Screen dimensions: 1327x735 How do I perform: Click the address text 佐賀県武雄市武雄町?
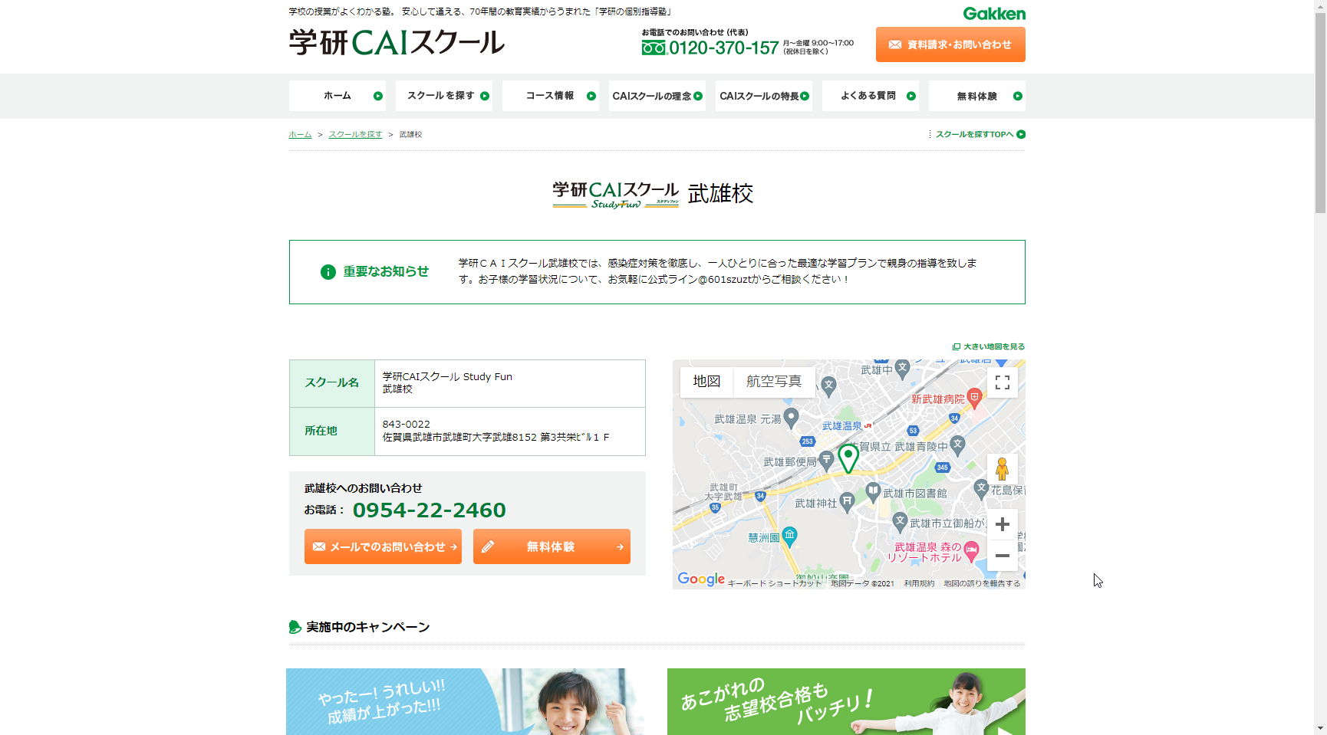(x=496, y=438)
